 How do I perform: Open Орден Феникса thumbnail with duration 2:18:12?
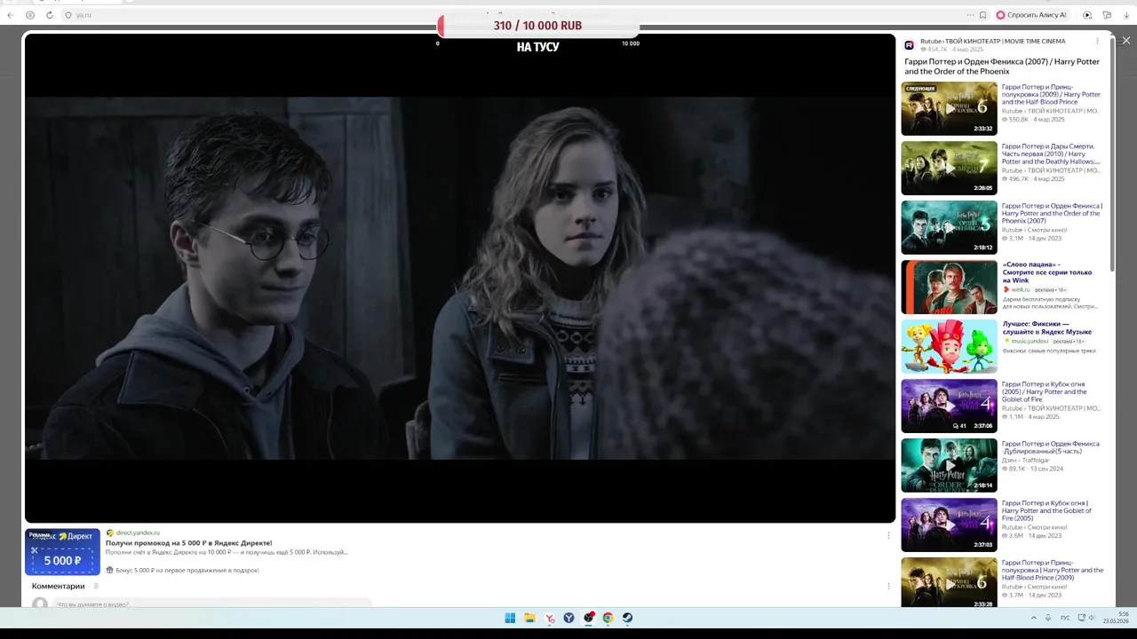coord(949,227)
